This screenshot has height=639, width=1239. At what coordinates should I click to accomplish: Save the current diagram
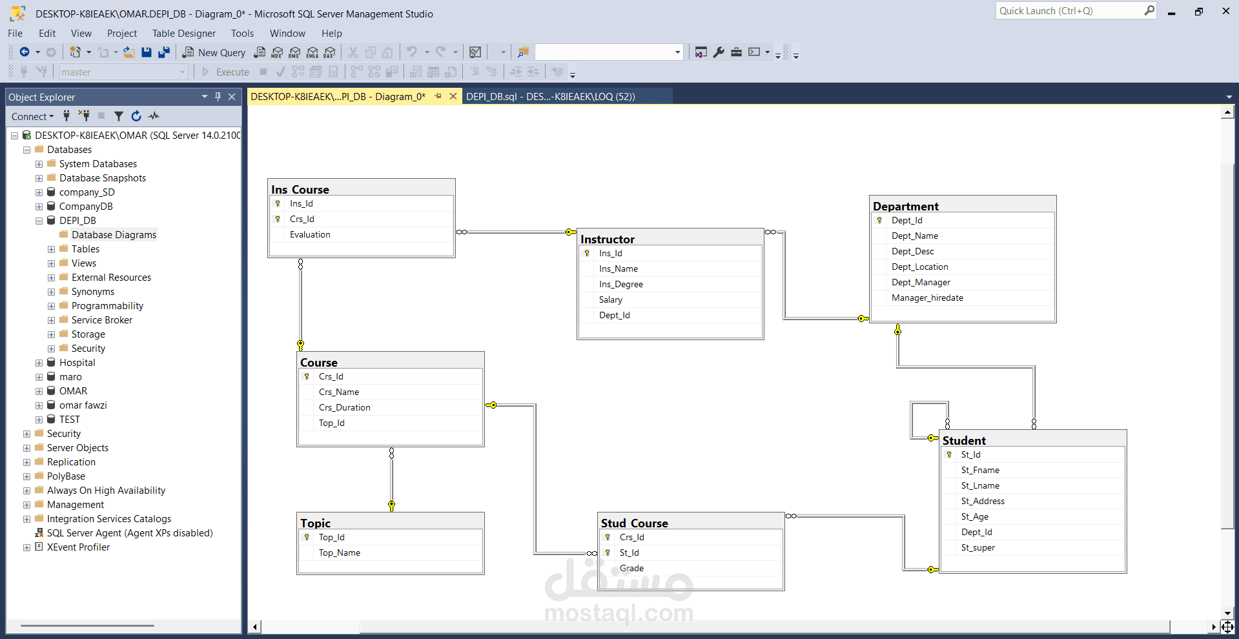[x=147, y=52]
